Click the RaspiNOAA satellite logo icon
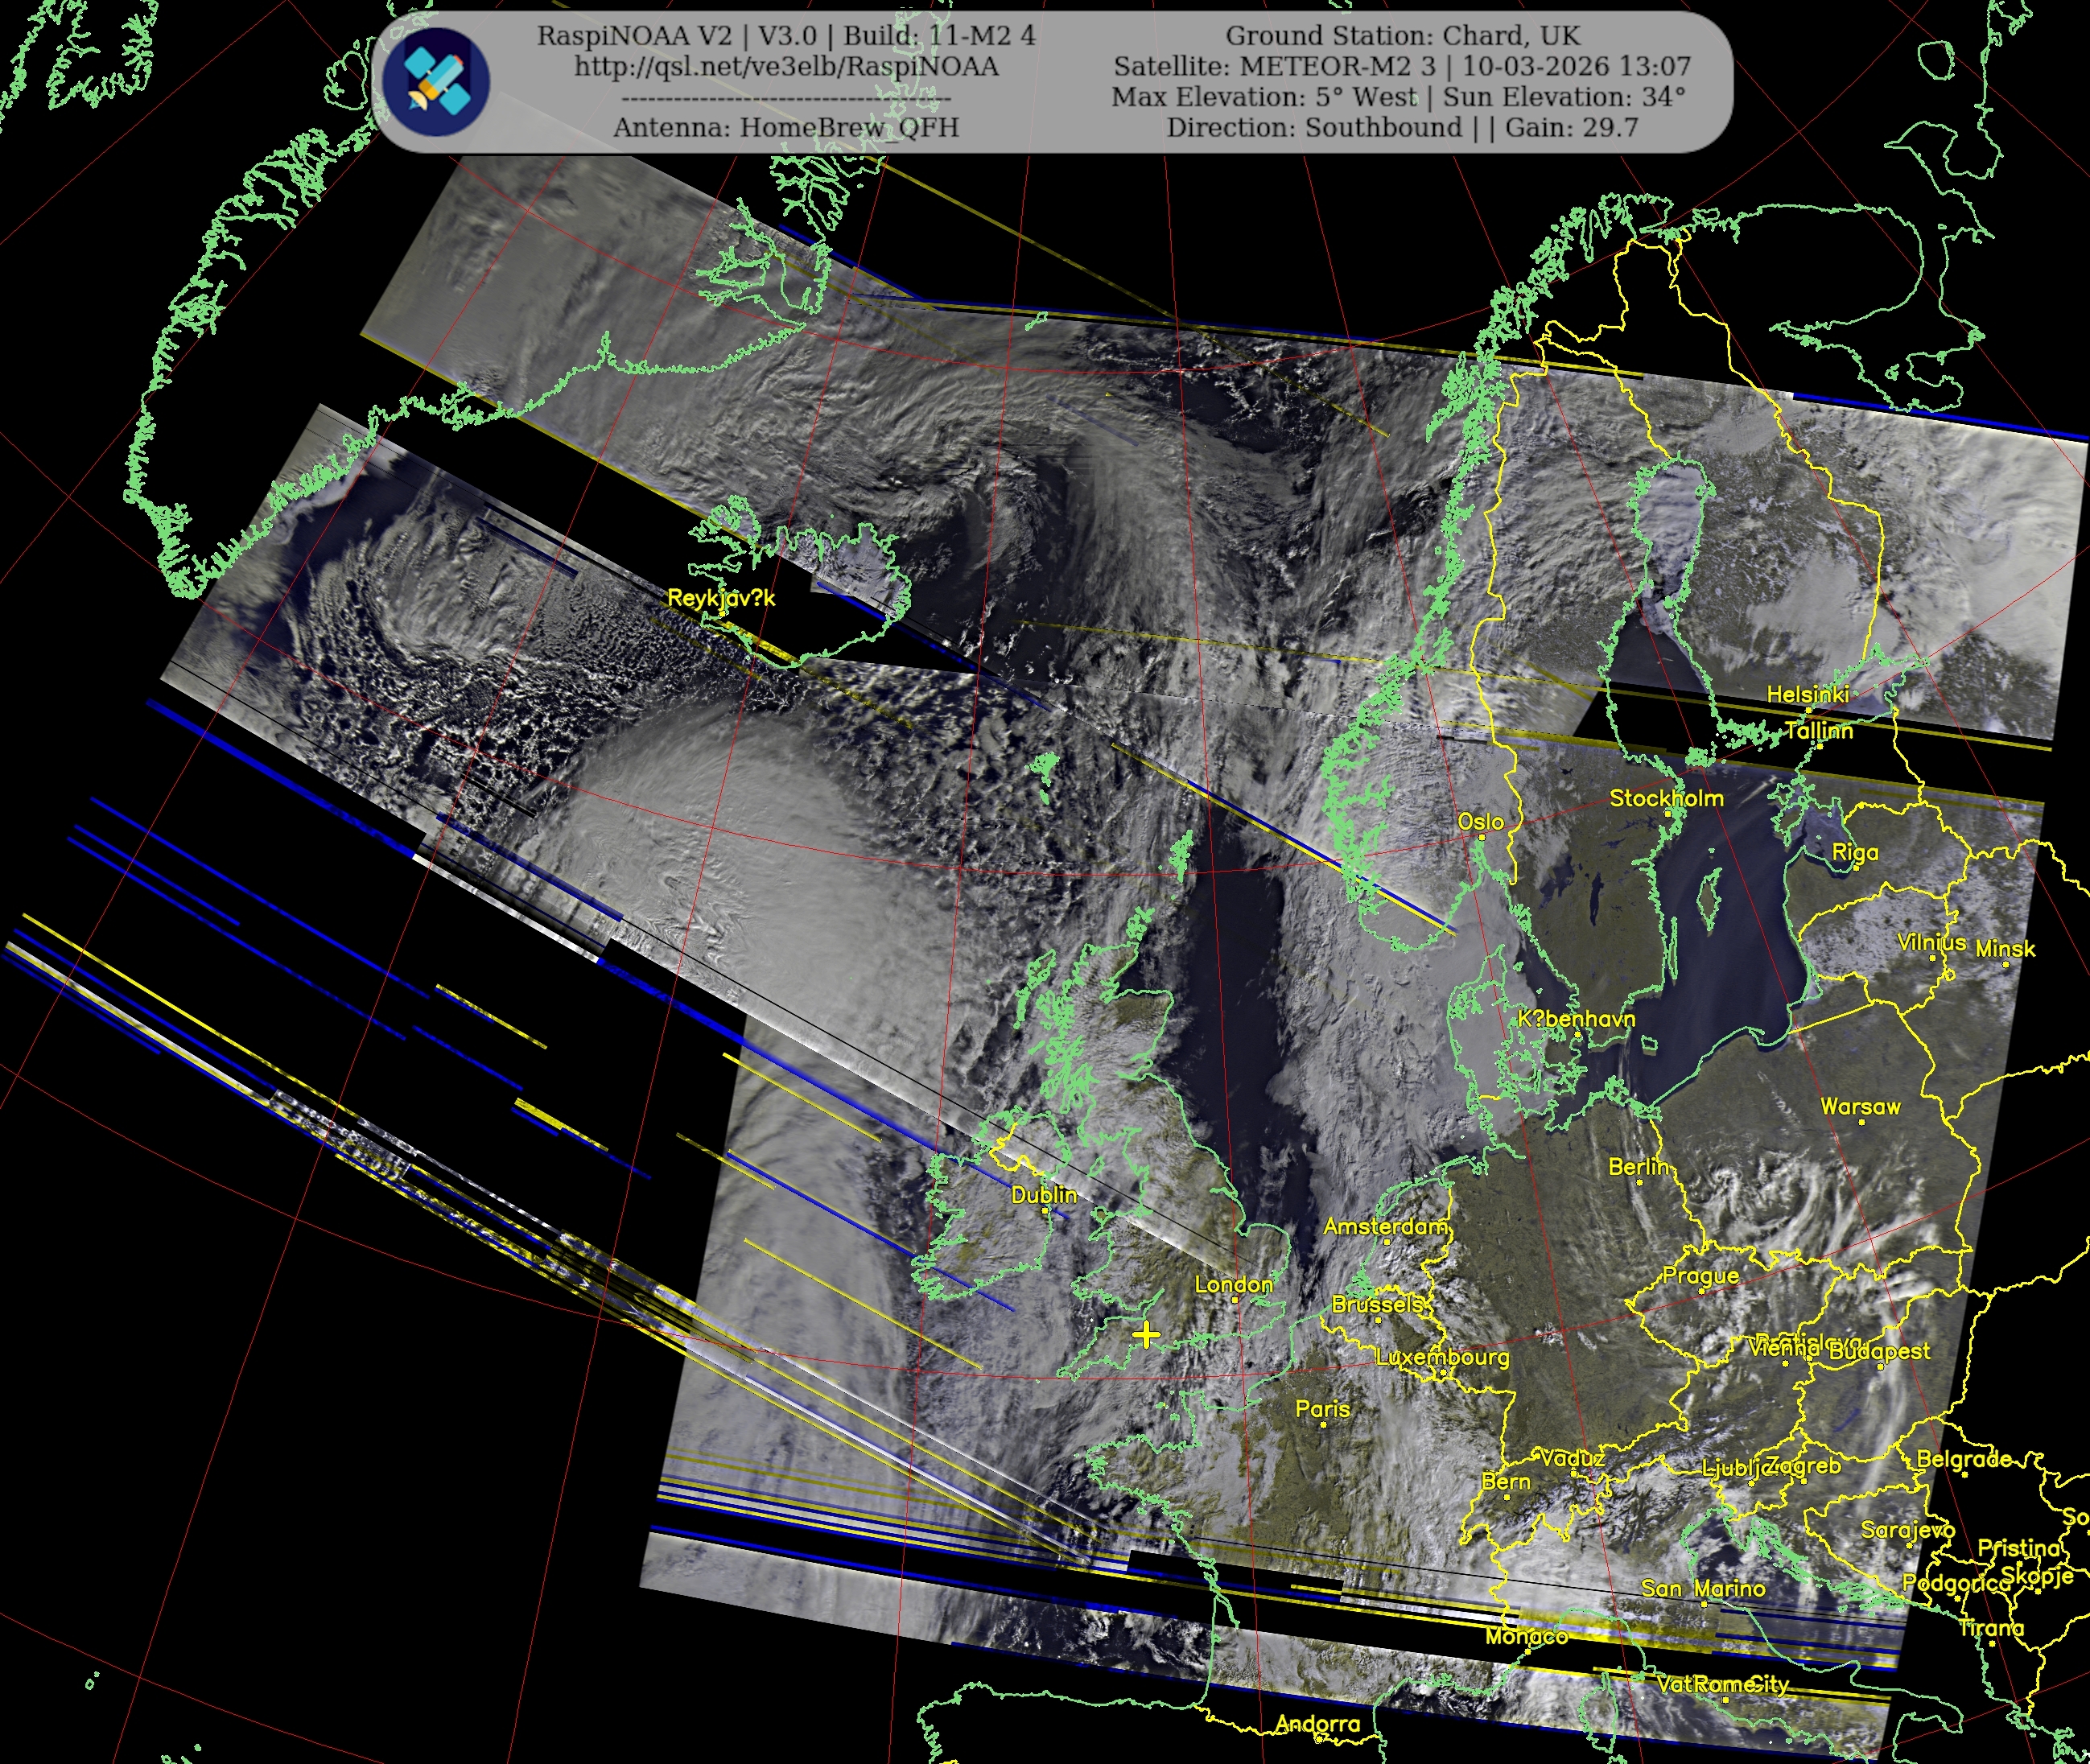 tap(437, 83)
